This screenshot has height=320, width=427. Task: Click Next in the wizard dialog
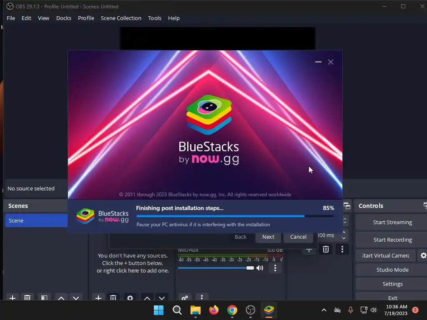click(268, 237)
